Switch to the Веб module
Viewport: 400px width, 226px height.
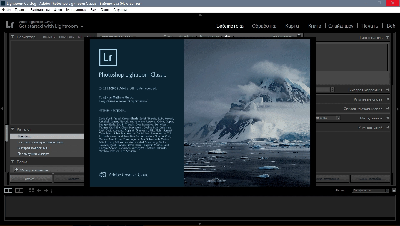pos(391,26)
